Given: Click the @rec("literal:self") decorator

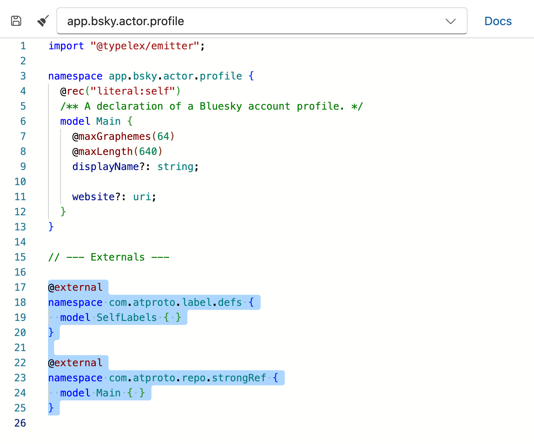Looking at the screenshot, I should (120, 91).
